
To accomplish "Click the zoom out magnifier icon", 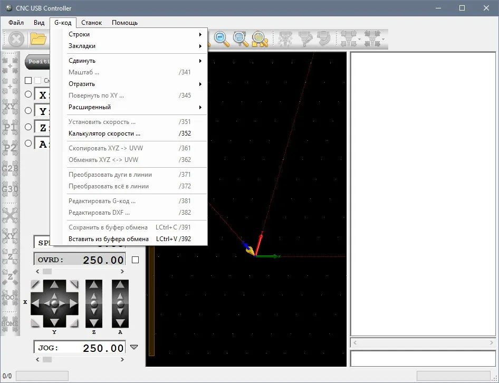I will (x=222, y=39).
